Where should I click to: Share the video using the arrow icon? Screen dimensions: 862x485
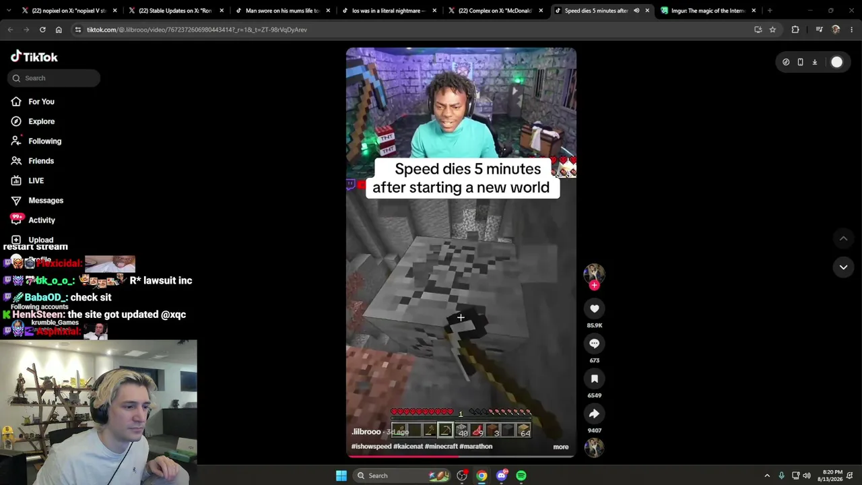[x=594, y=414]
